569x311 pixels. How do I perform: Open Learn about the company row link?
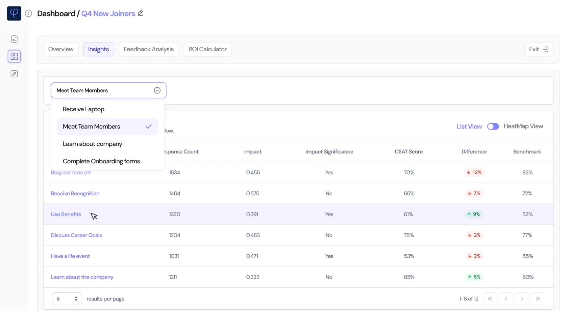click(82, 277)
